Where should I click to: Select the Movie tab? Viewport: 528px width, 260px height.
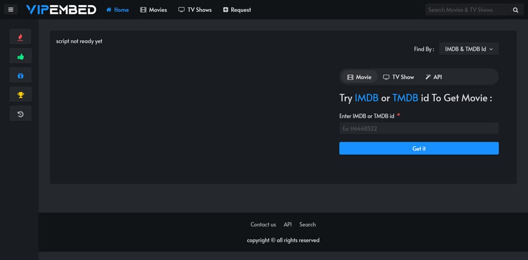pos(359,77)
